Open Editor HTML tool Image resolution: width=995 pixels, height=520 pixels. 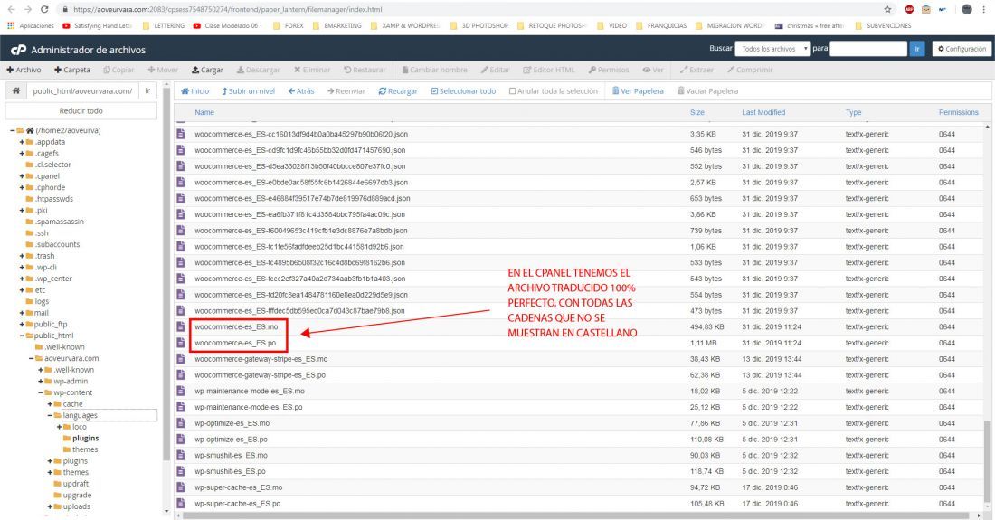pyautogui.click(x=549, y=70)
